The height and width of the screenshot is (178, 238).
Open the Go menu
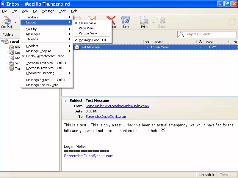(35, 11)
